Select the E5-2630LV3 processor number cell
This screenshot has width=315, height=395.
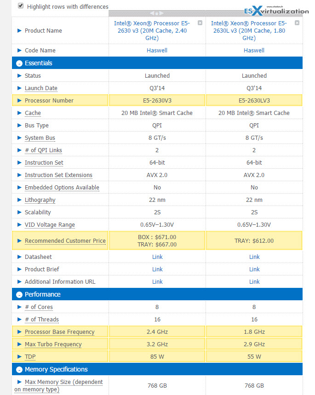point(254,101)
